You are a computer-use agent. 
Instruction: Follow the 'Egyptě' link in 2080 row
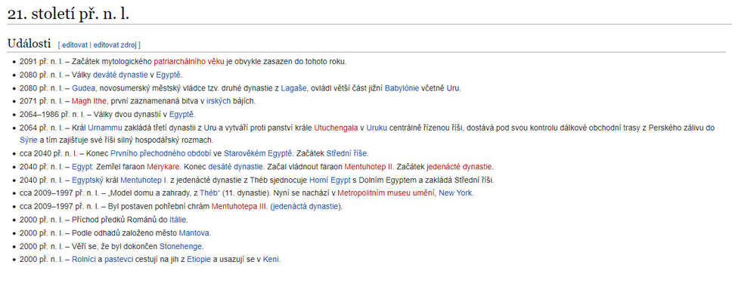tap(169, 75)
